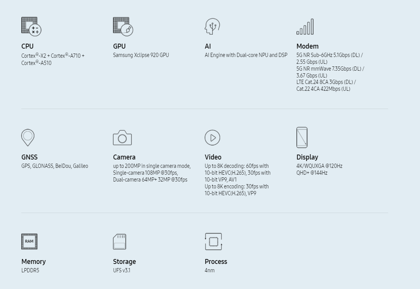
Task: Click the CPU heading
Action: [x=27, y=46]
